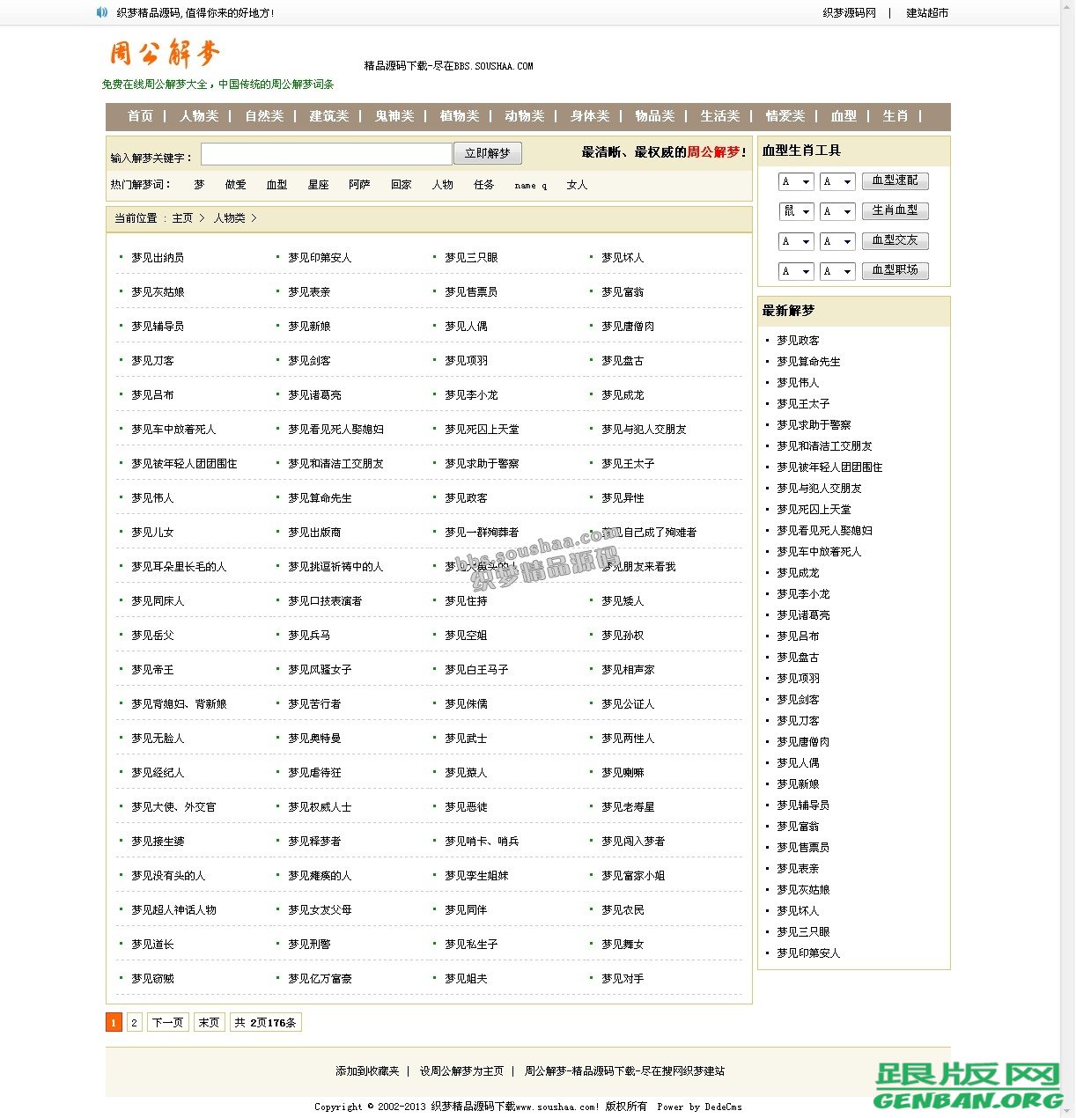The height and width of the screenshot is (1118, 1076).
Task: Click into the dream keyword input field
Action: tap(326, 152)
